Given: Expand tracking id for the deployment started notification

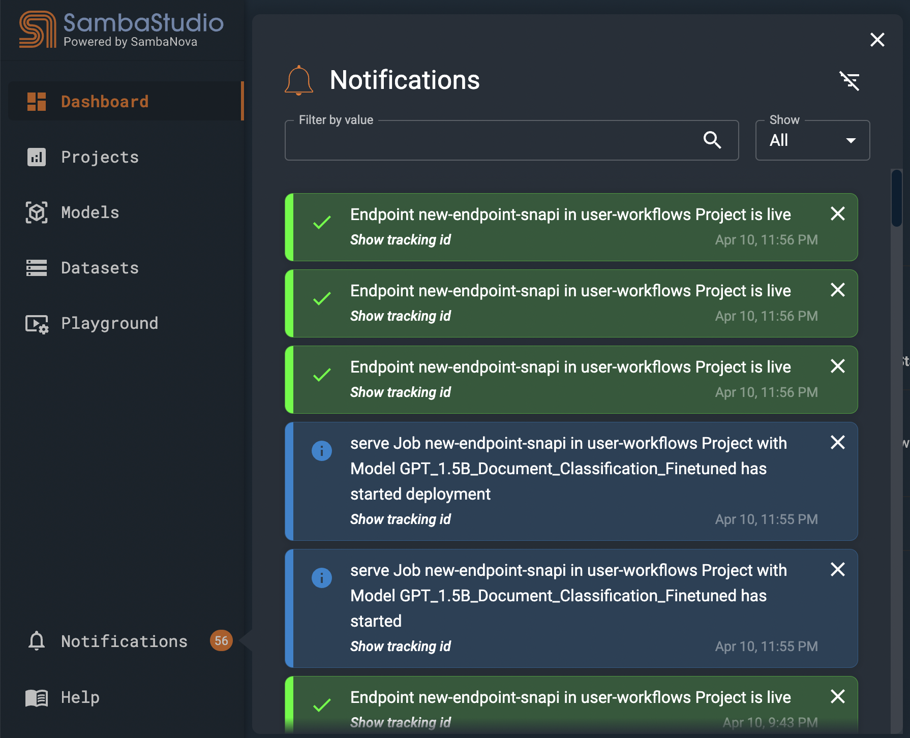Looking at the screenshot, I should point(401,519).
